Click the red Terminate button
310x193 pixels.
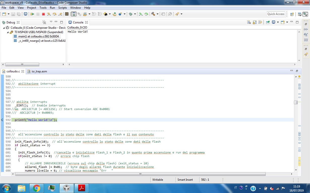coord(43,14)
